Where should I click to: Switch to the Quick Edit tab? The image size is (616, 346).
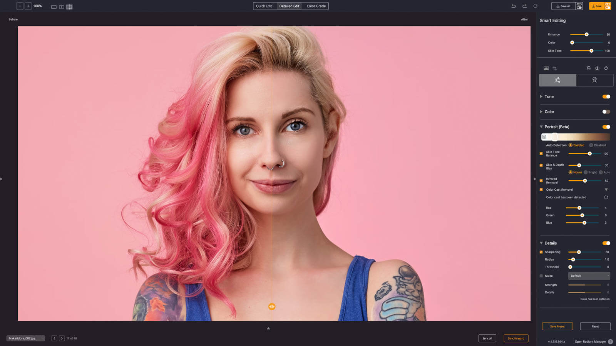point(264,6)
